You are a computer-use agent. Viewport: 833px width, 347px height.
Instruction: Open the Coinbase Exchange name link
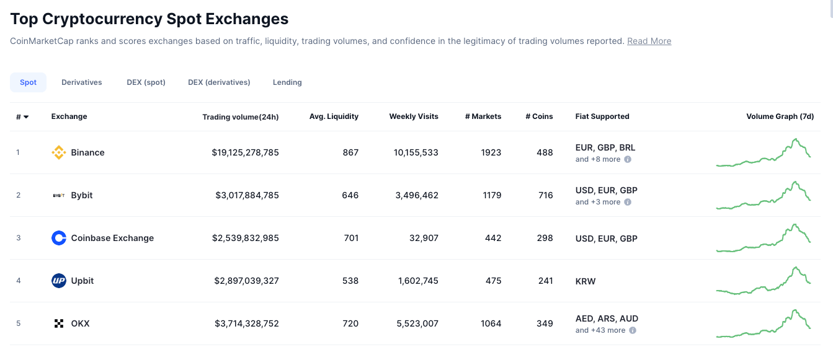(x=112, y=238)
